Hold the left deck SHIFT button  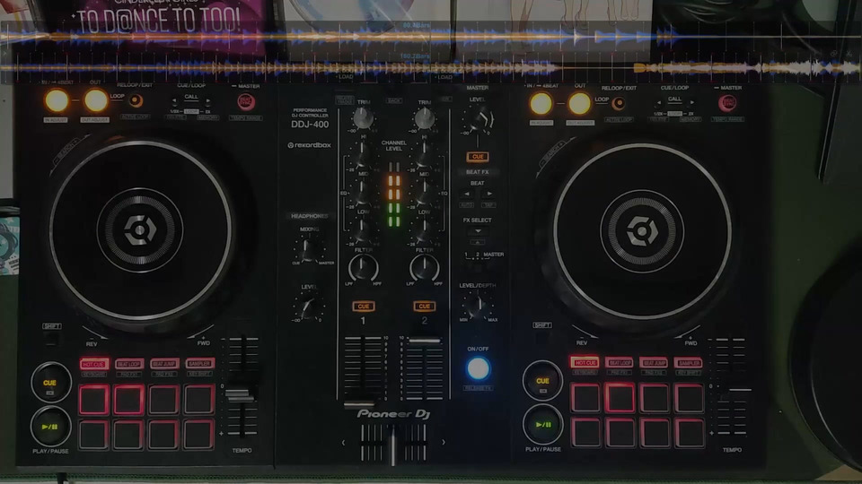(x=52, y=338)
